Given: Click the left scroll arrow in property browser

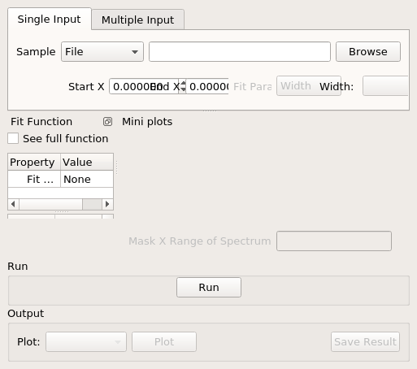Looking at the screenshot, I should point(13,204).
